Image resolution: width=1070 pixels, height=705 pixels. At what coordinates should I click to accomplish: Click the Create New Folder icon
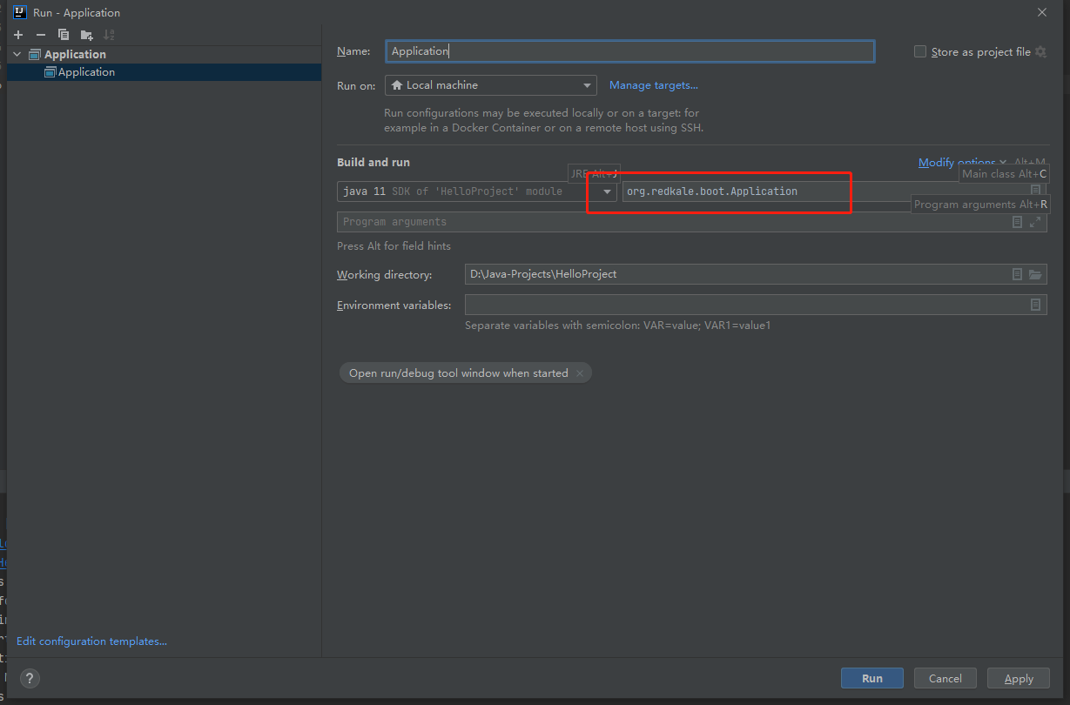click(86, 35)
